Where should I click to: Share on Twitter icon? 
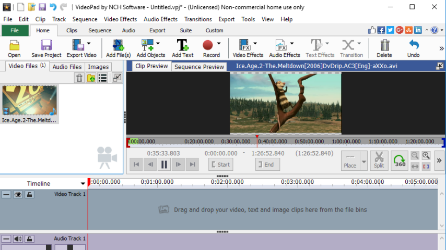click(x=390, y=30)
